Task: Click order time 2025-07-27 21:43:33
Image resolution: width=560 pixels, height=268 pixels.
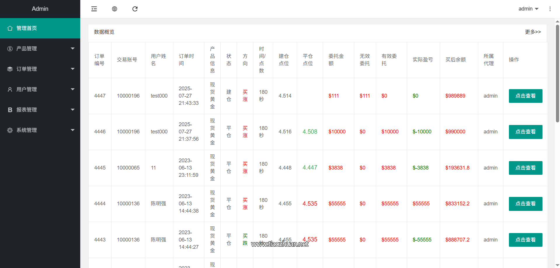Action: (189, 96)
